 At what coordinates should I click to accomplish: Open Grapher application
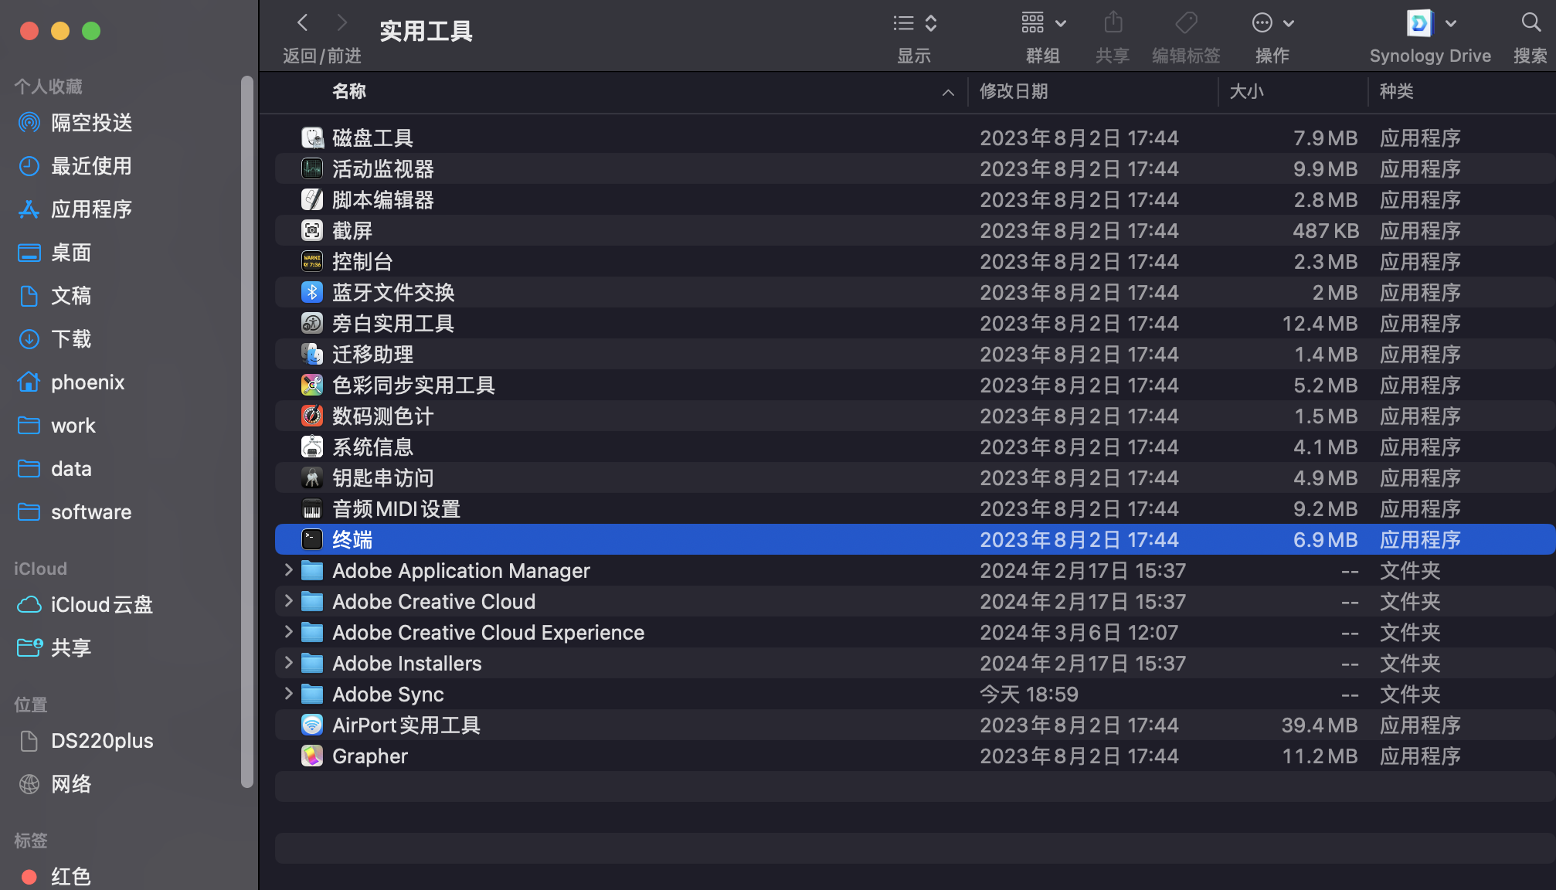pos(370,756)
